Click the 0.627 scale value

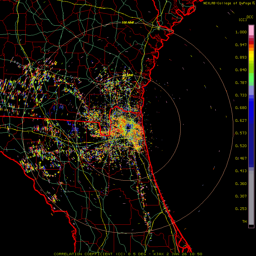(241, 121)
